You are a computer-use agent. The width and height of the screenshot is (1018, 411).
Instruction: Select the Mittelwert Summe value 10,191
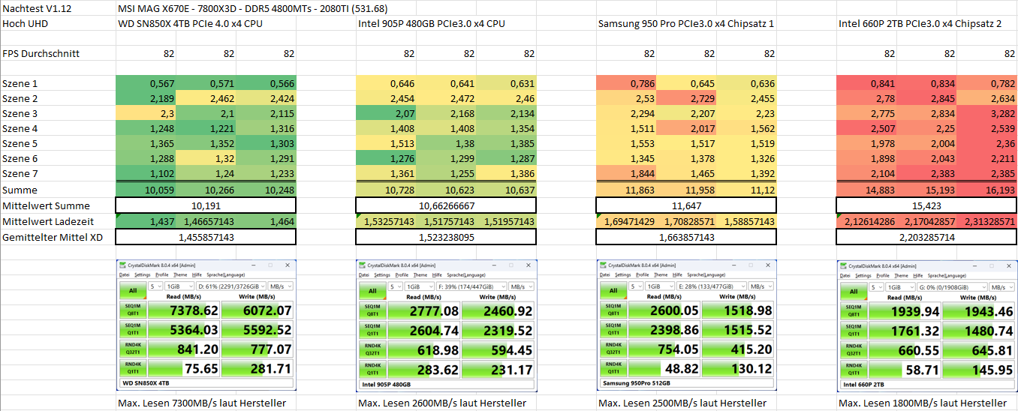(206, 205)
